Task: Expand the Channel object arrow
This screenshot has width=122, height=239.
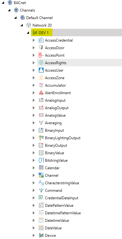Action: 34,175
